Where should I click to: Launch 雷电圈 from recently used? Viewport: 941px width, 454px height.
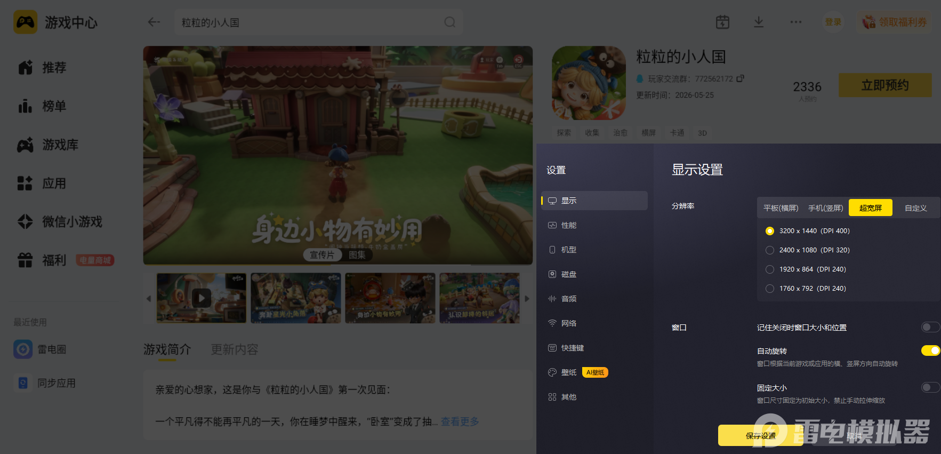click(40, 349)
